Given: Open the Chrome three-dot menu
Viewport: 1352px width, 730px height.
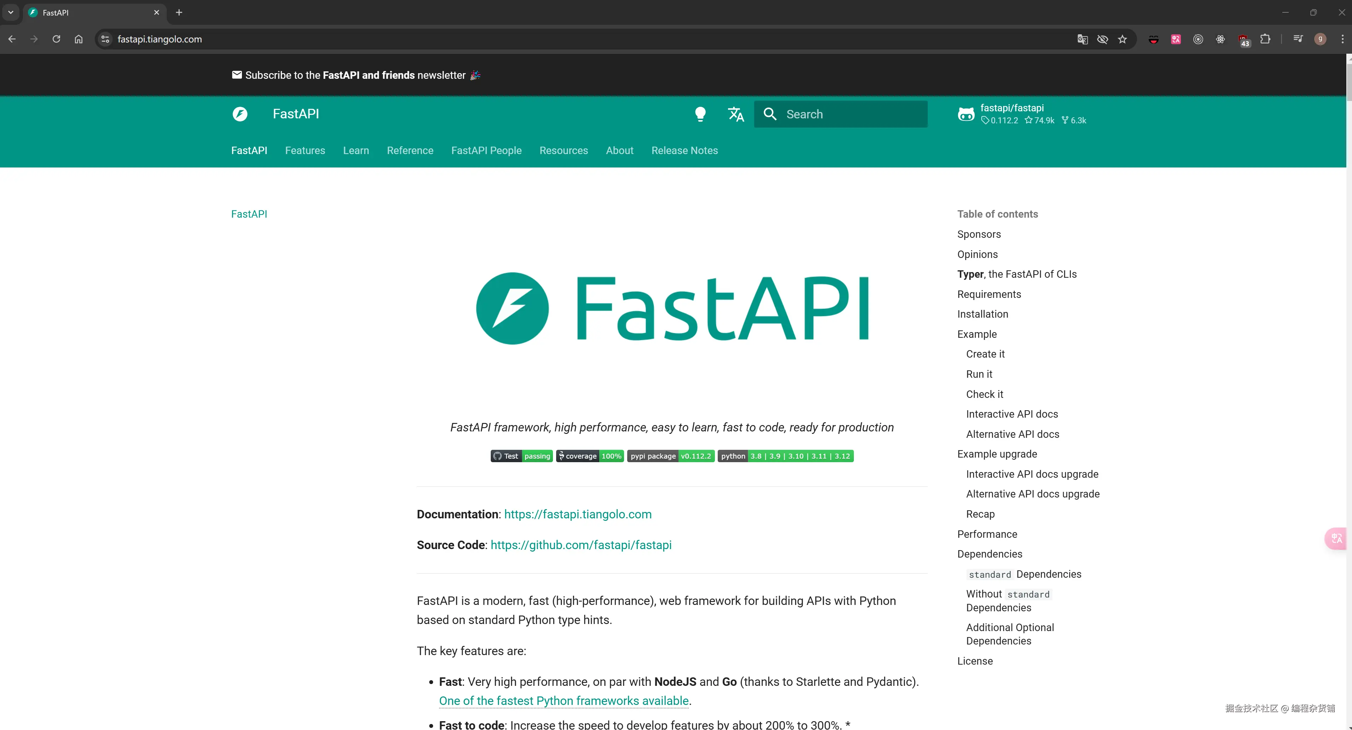Looking at the screenshot, I should pos(1342,39).
